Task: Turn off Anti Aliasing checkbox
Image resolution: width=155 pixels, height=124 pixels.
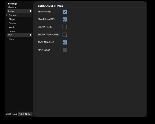Action: point(65,42)
